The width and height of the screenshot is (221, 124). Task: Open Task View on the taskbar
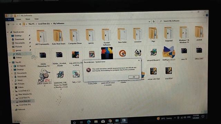click(x=81, y=122)
